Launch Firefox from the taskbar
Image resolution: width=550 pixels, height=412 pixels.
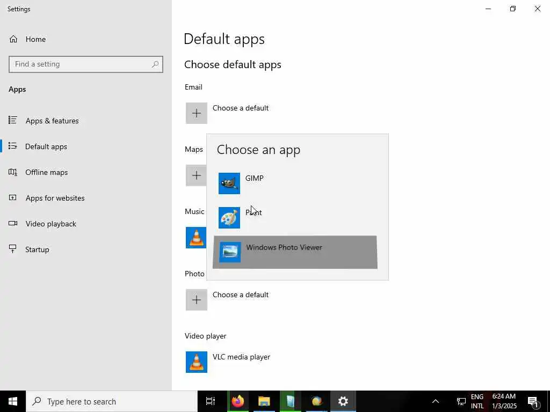[x=238, y=401]
